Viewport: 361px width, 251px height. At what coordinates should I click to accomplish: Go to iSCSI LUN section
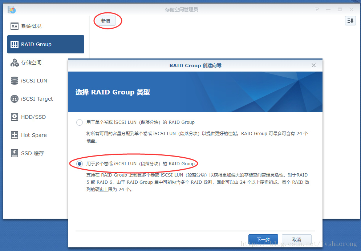coord(38,81)
